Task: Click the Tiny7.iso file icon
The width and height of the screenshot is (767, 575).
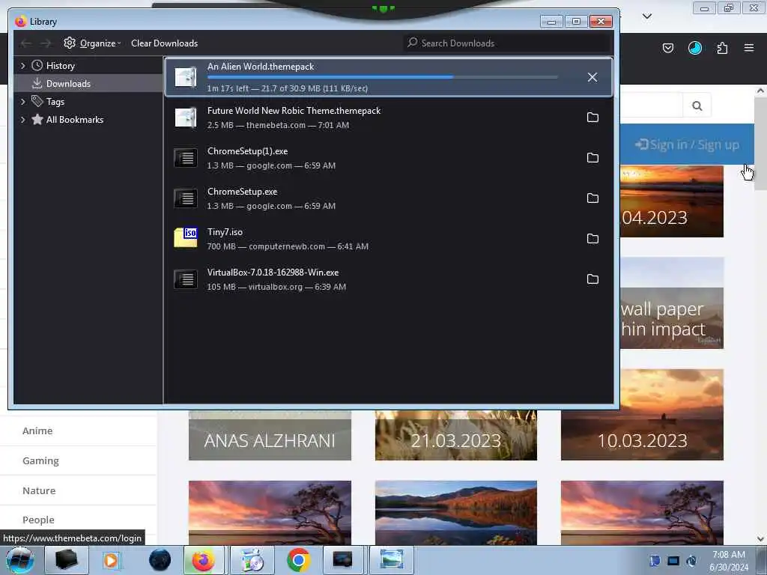Action: click(186, 238)
